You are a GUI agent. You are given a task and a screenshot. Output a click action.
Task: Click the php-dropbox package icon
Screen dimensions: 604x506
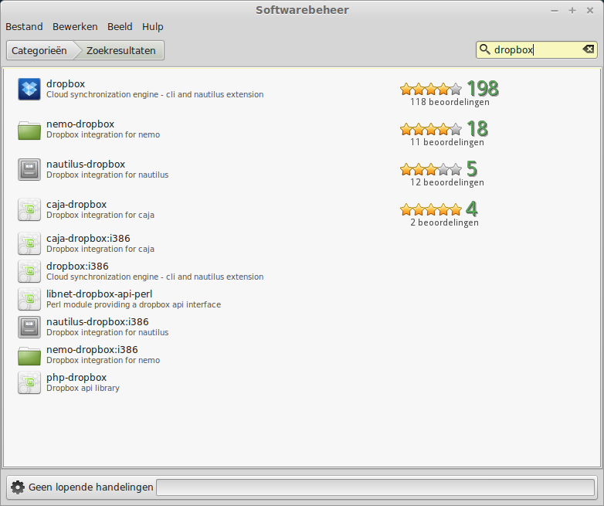point(29,382)
